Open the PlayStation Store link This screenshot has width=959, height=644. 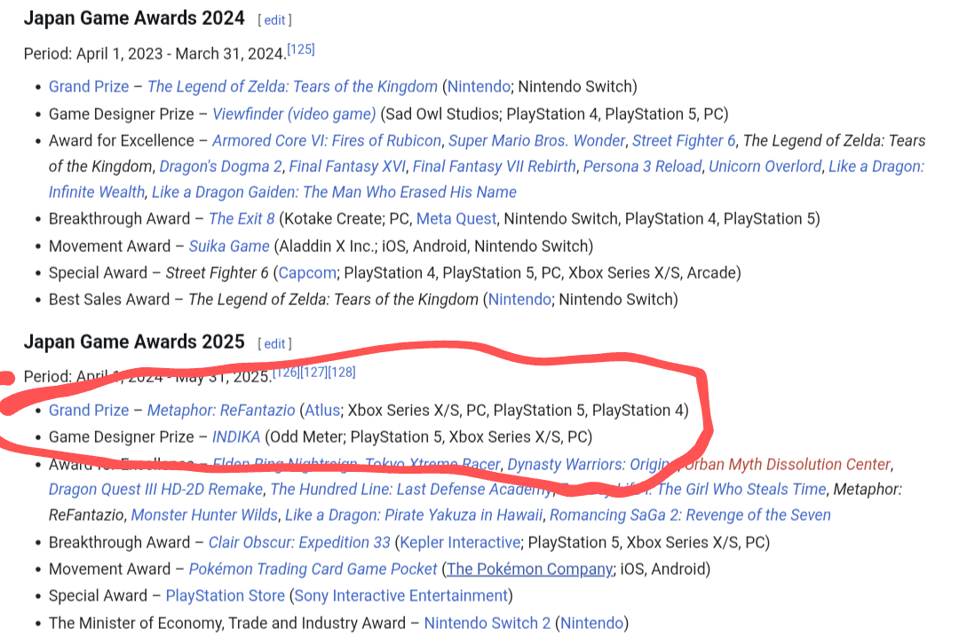[x=225, y=596]
